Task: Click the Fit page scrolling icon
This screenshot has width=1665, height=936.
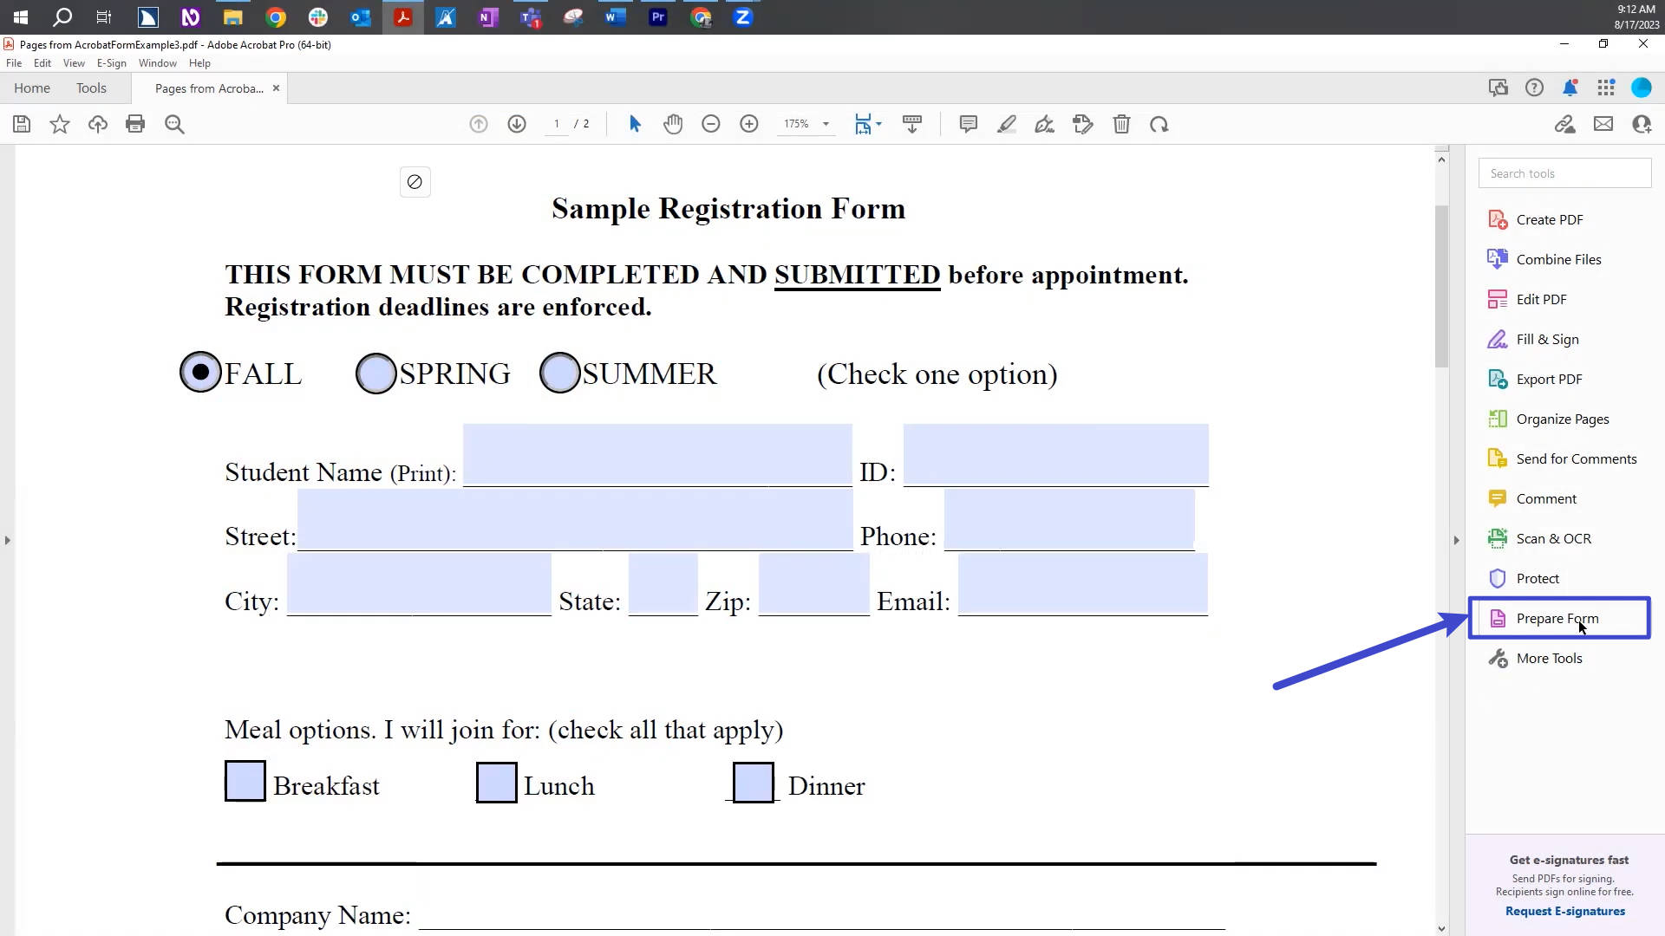Action: pyautogui.click(x=863, y=124)
